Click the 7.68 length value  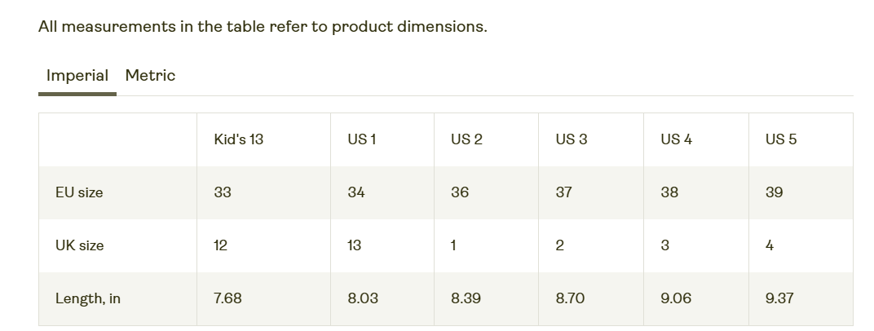pos(227,298)
